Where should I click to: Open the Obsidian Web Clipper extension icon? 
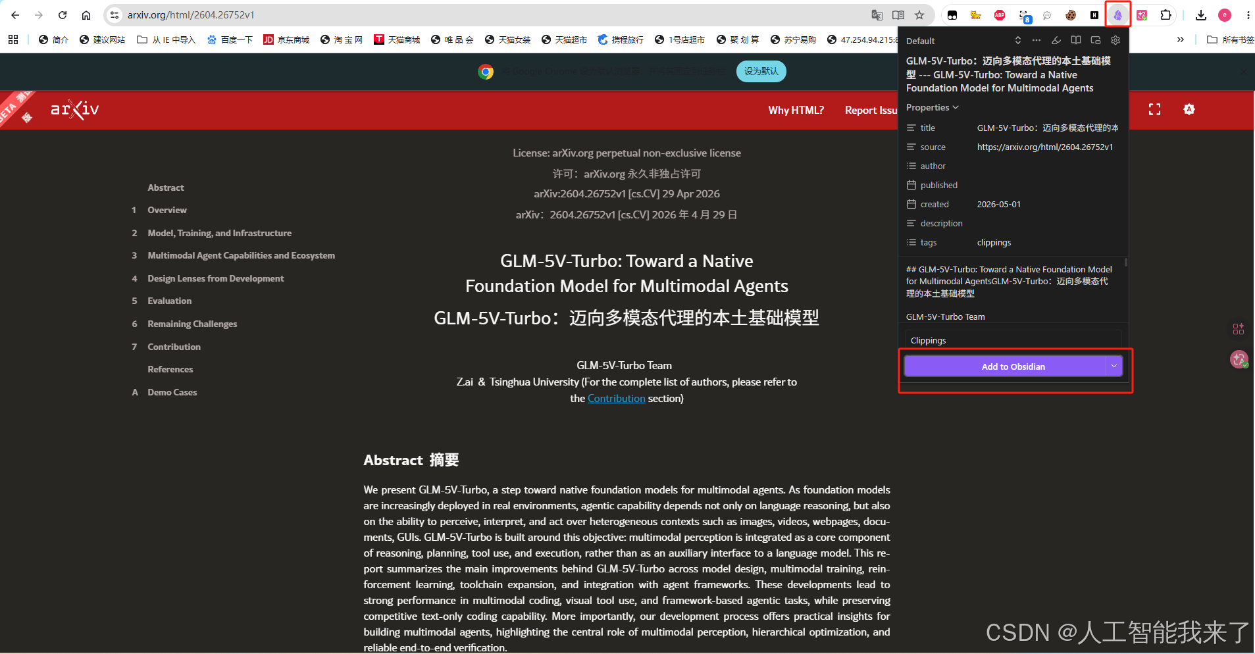point(1117,15)
